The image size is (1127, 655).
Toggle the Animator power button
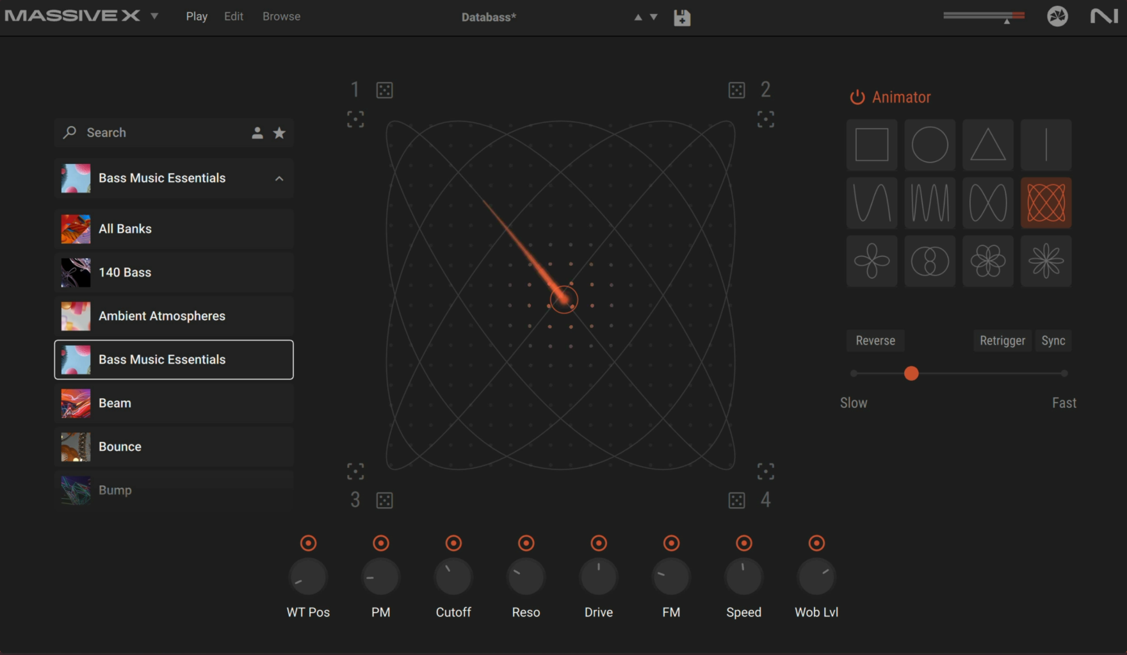tap(857, 97)
